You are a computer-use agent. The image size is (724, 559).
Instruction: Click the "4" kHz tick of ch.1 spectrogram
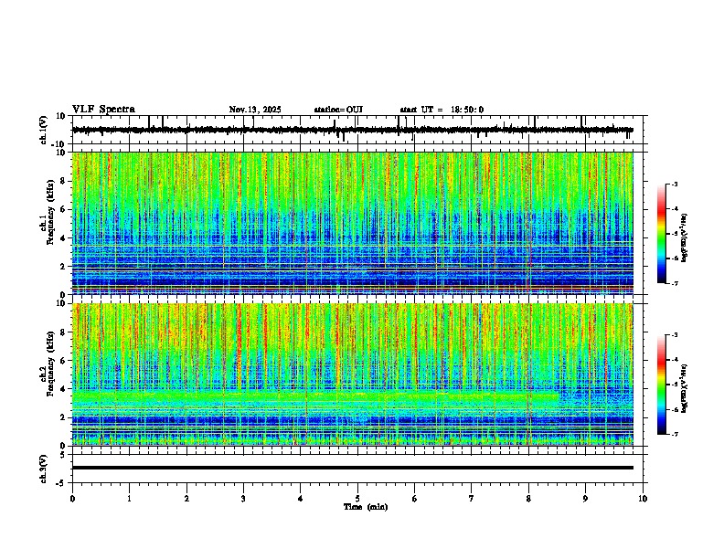[x=63, y=238]
